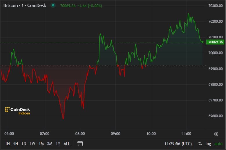Click the 70300.00 price axis label
This screenshot has width=226, height=150.
[216, 6]
